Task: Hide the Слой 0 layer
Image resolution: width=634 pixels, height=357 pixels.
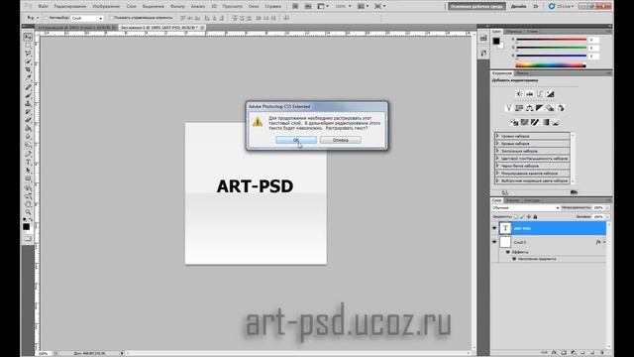Action: [x=494, y=242]
